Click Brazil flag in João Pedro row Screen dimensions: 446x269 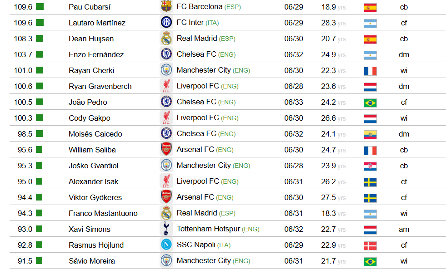[x=370, y=103]
